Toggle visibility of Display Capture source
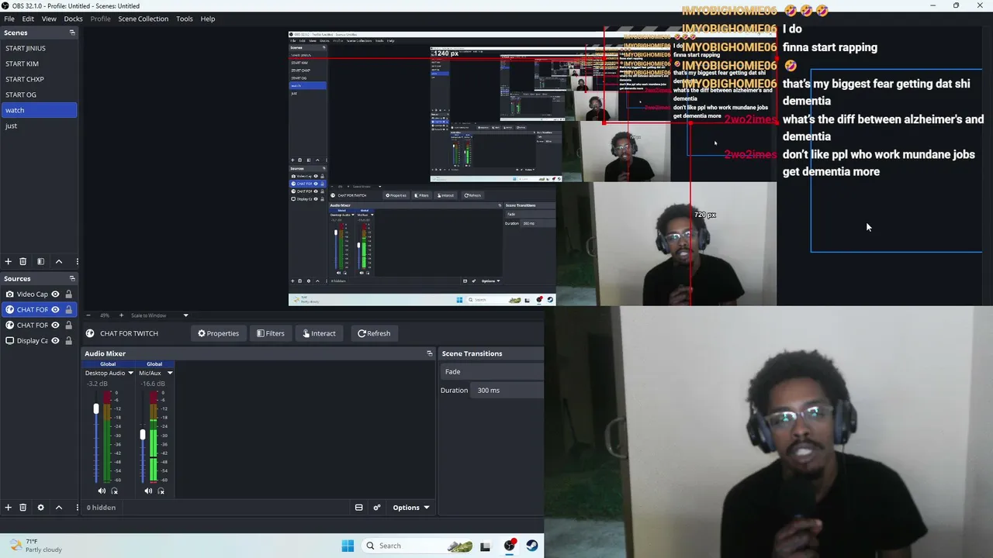The image size is (993, 558). tap(55, 341)
